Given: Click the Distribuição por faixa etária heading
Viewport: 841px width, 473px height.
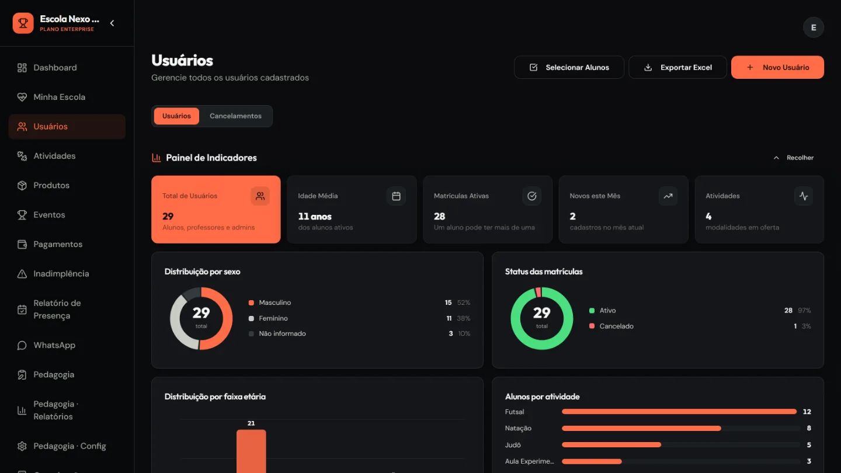Looking at the screenshot, I should (x=215, y=397).
